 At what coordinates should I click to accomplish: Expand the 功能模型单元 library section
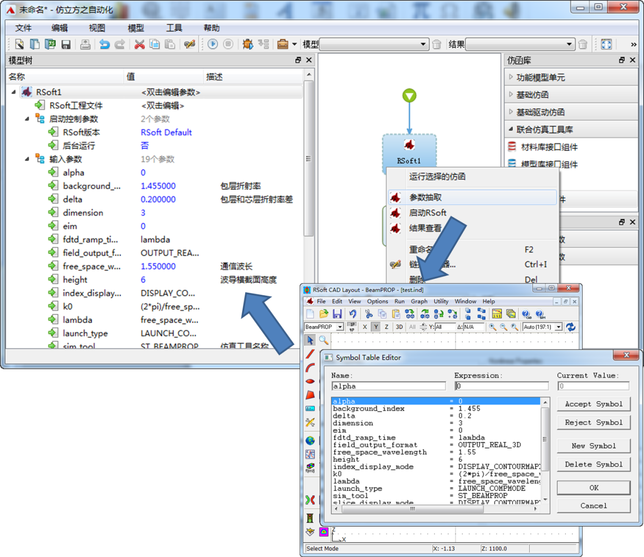[511, 77]
